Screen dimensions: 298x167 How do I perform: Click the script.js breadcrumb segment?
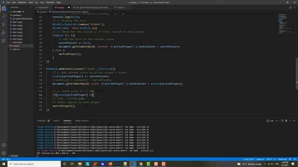click(x=43, y=12)
